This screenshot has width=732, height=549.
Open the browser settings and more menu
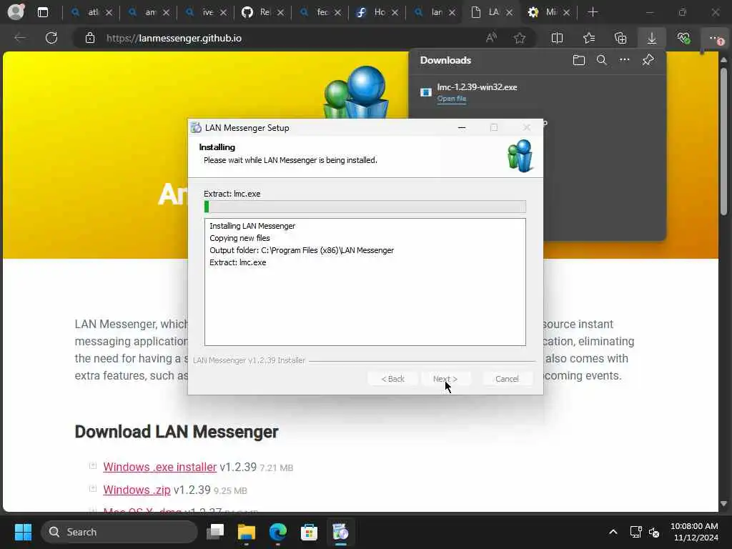[714, 39]
